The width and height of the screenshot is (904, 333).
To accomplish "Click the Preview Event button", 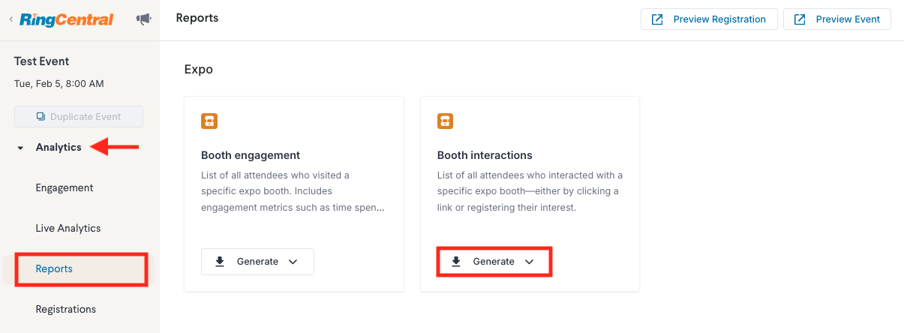I will click(837, 19).
